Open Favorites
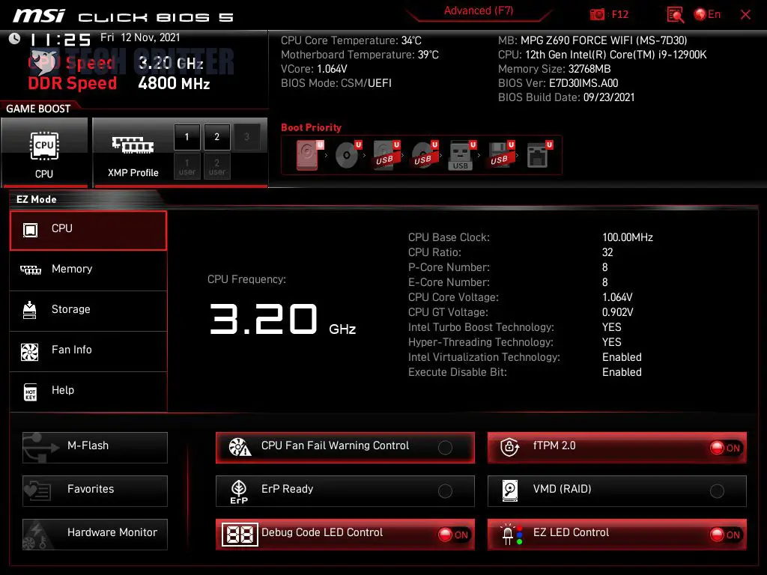The height and width of the screenshot is (575, 767). (x=95, y=491)
